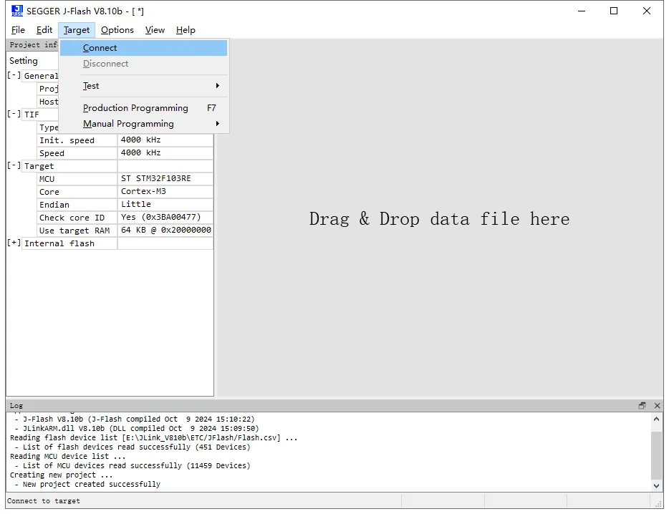Open the Help menu

click(x=186, y=30)
